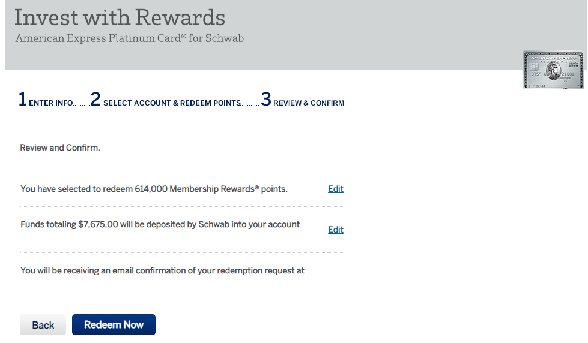Click the Platinum card image
This screenshot has height=343, width=588.
point(553,70)
